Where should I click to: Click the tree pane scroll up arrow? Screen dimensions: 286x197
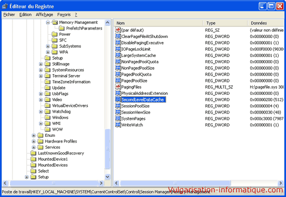tap(108, 23)
